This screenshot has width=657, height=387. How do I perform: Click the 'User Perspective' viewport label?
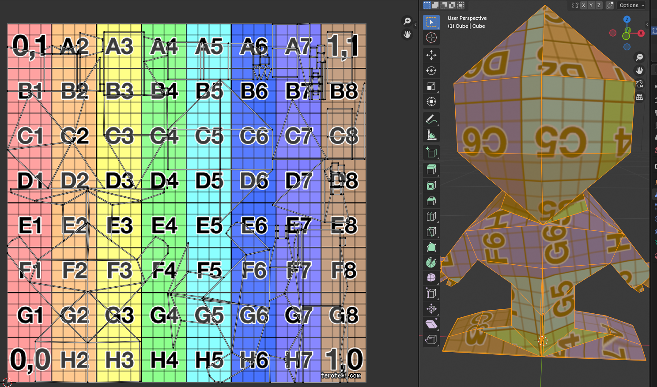tap(467, 18)
